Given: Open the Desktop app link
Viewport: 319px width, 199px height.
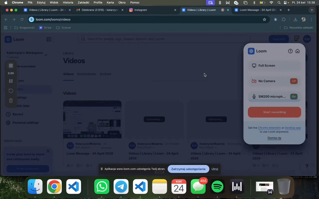Looking at the screenshot, I should coord(293,128).
